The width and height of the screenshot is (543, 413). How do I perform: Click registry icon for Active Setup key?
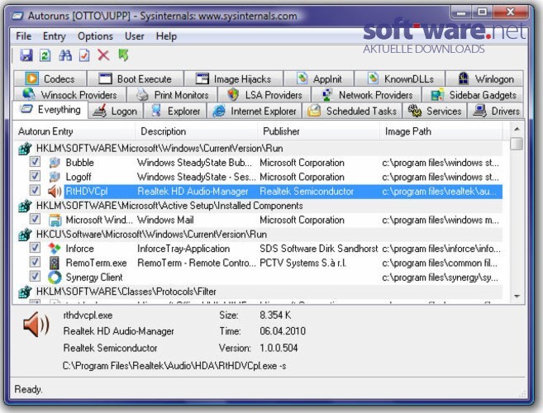click(x=25, y=206)
